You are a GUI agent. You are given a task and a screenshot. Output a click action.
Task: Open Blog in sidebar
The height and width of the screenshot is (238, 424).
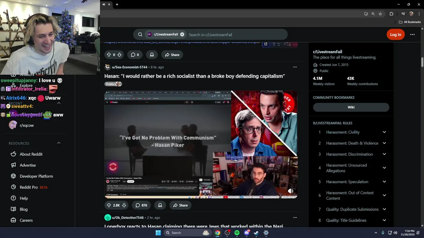(24, 209)
